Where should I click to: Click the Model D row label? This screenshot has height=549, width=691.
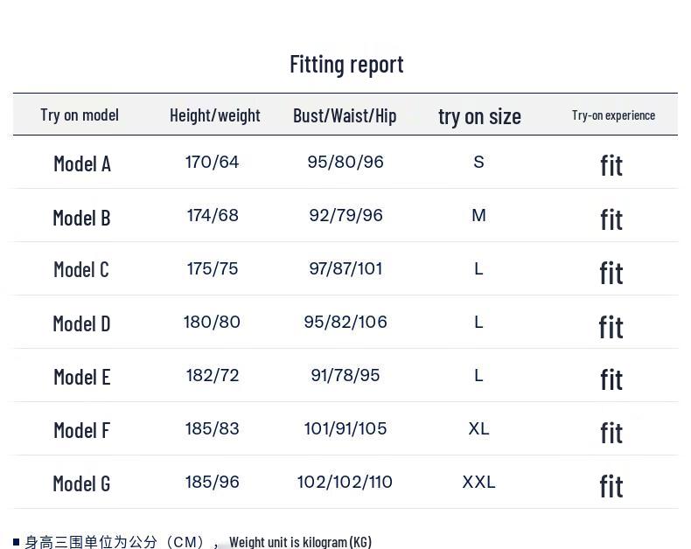[81, 323]
